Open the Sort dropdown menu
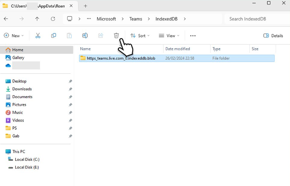This screenshot has width=290, height=186. click(x=140, y=36)
